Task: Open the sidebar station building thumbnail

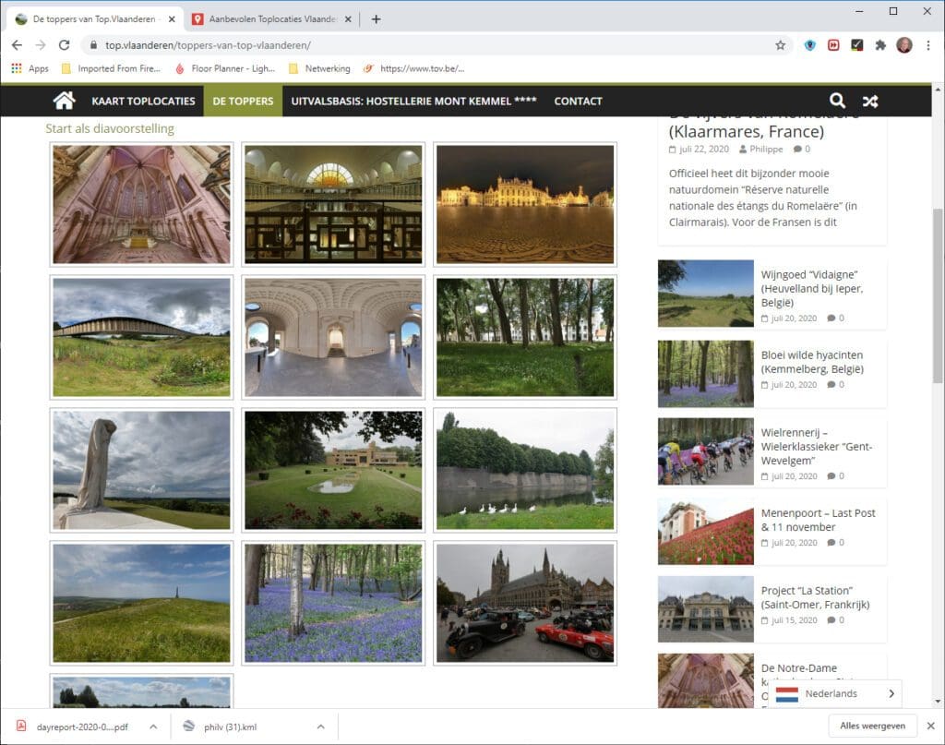Action: coord(706,608)
